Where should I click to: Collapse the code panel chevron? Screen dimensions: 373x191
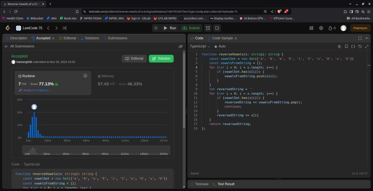coord(366,38)
